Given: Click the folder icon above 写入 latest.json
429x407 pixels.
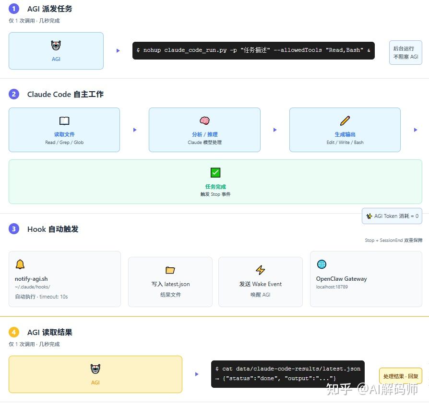Looking at the screenshot, I should click(170, 270).
